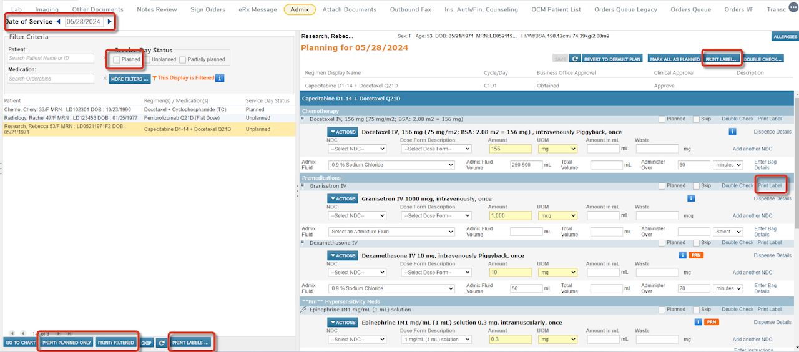This screenshot has height=352, width=799.
Task: Go to previous date of service arrow
Action: (x=59, y=22)
